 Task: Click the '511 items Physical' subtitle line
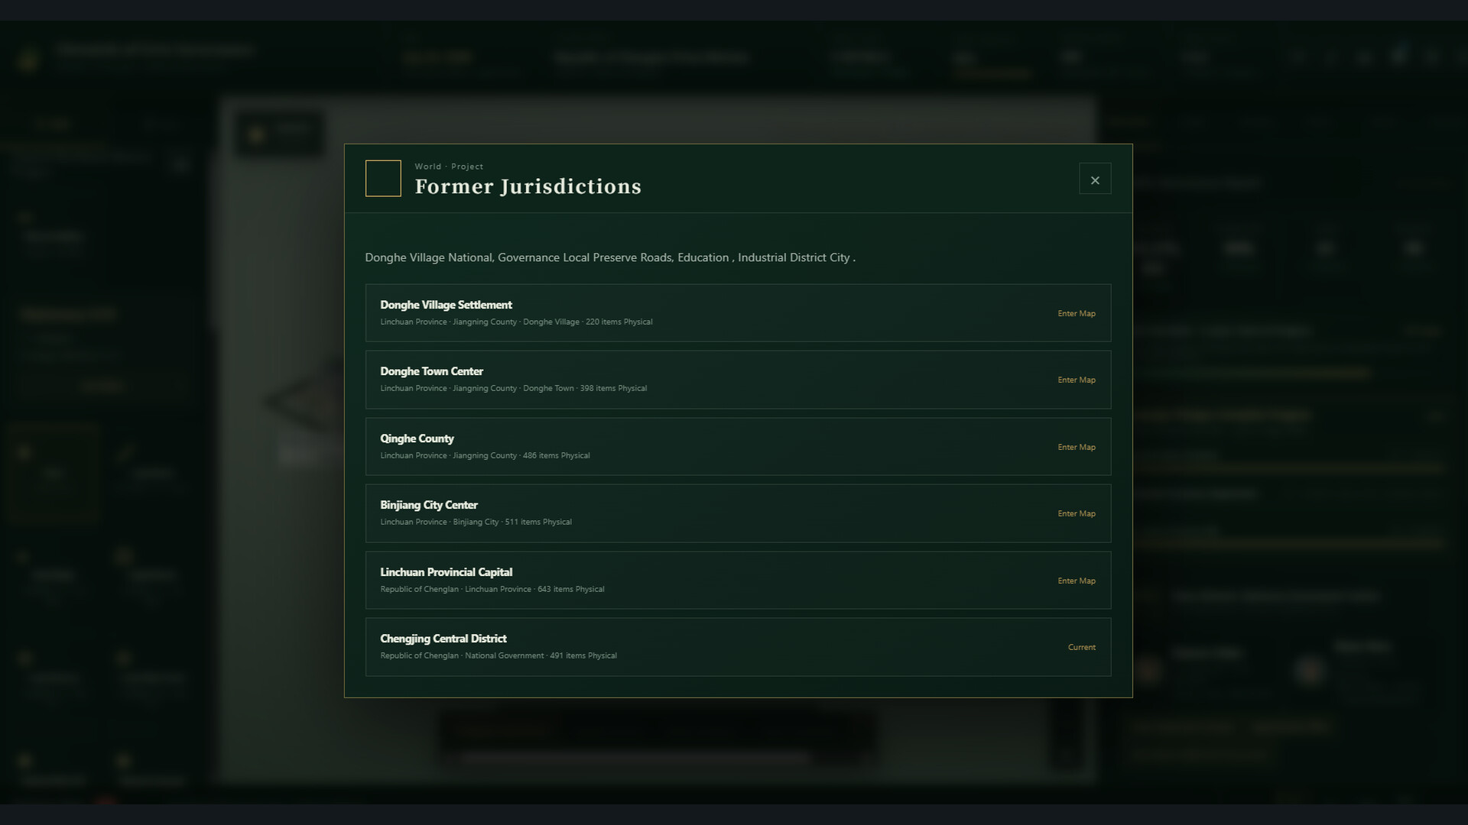coord(476,522)
